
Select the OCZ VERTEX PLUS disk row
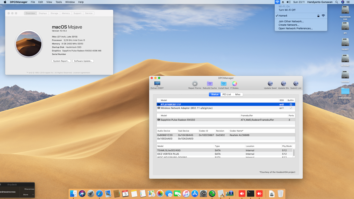point(225,154)
